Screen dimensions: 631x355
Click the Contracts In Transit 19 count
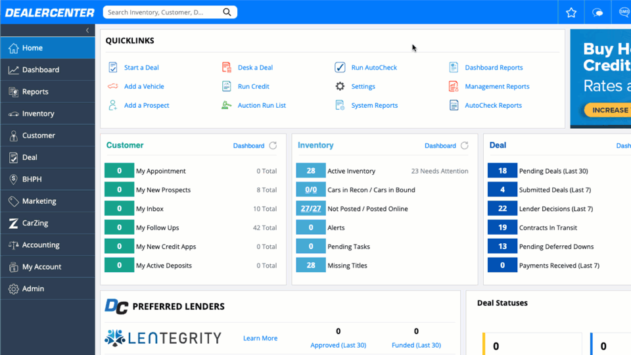pos(502,227)
